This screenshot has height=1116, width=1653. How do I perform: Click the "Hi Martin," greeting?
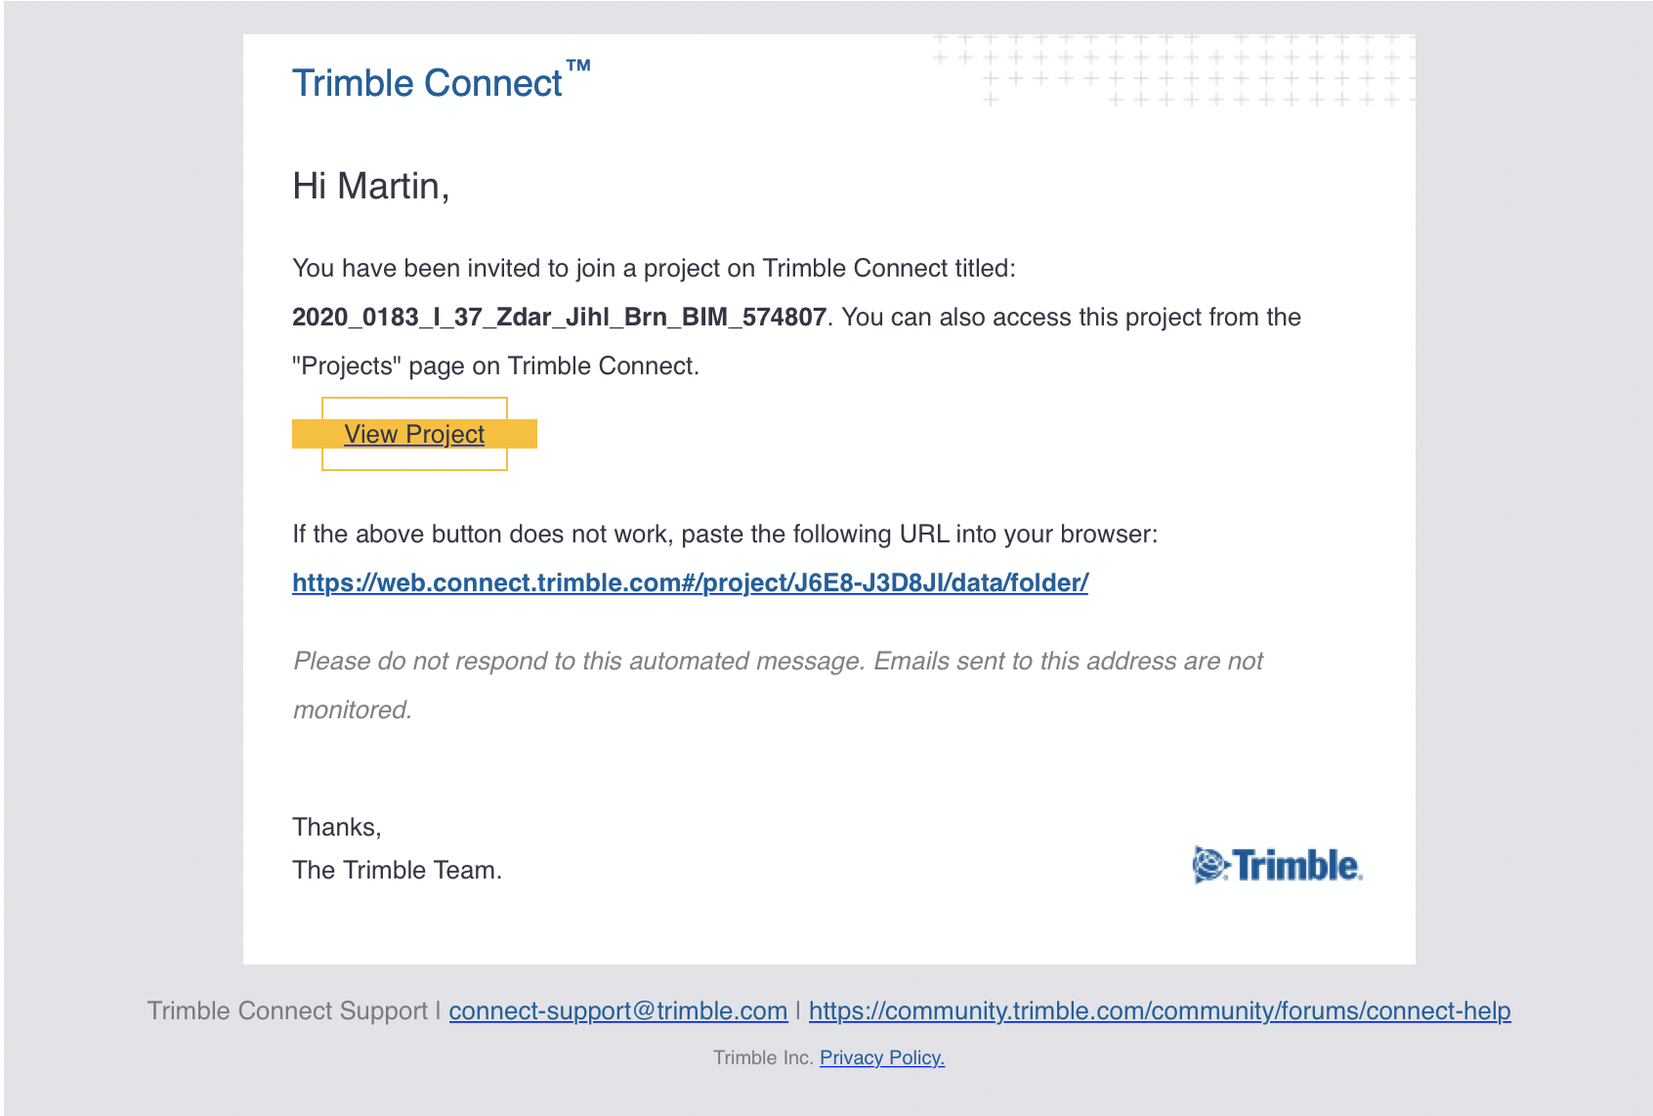tap(371, 186)
